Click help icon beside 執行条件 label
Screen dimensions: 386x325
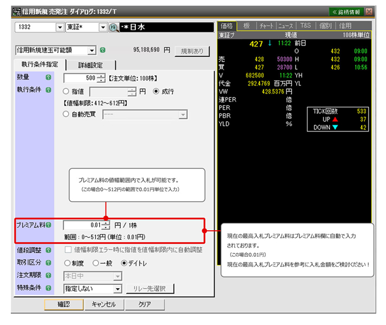(49, 90)
